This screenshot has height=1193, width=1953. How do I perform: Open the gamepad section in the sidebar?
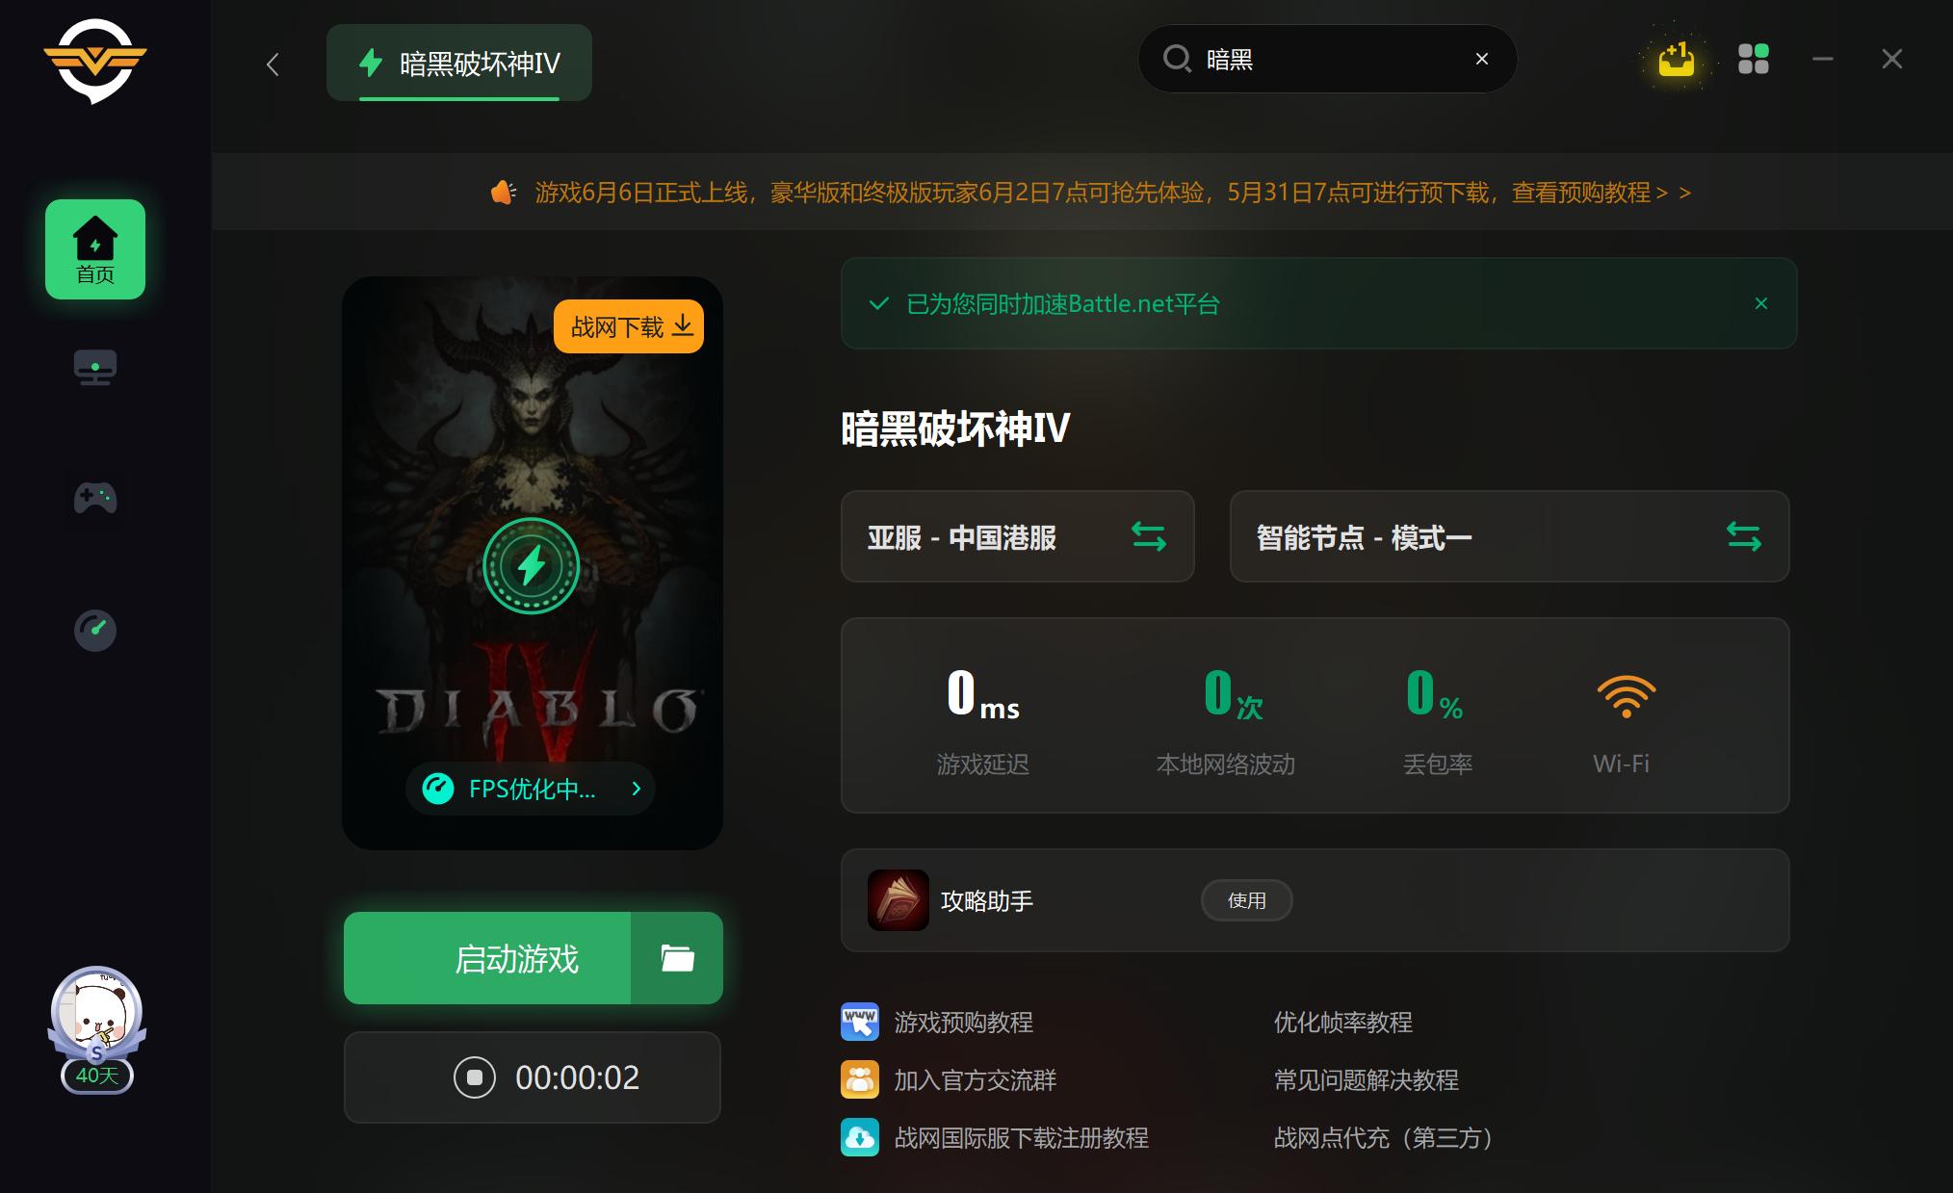pyautogui.click(x=94, y=498)
